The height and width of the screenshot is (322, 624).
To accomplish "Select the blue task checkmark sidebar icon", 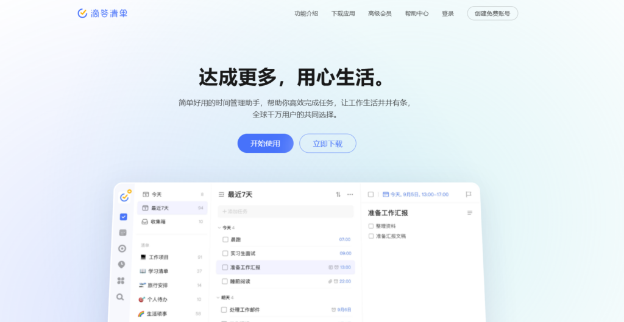I will (x=123, y=217).
